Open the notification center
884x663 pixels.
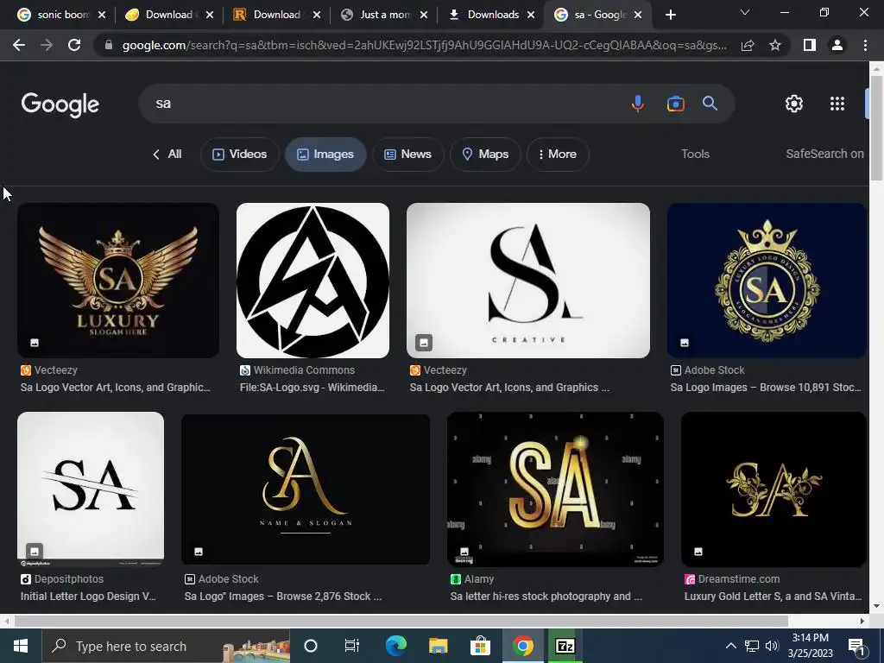coord(857,646)
